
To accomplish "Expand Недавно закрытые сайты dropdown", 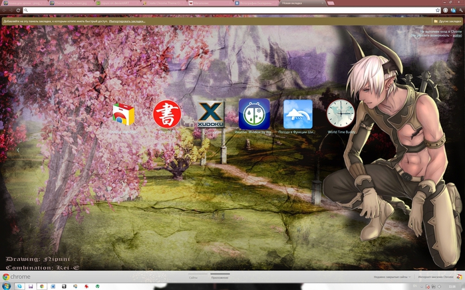I will click(392, 277).
